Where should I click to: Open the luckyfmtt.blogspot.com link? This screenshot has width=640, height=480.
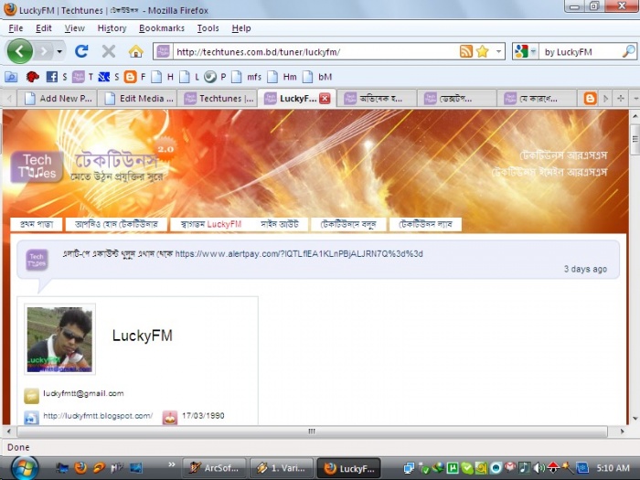(x=98, y=416)
